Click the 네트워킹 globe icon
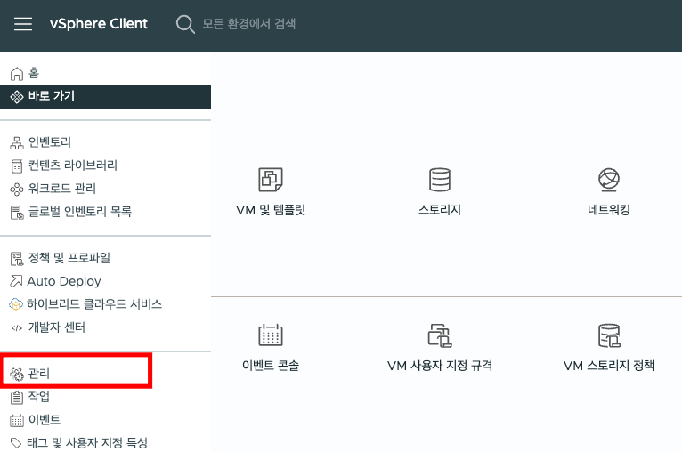Screen dimensions: 682x452 [x=608, y=180]
